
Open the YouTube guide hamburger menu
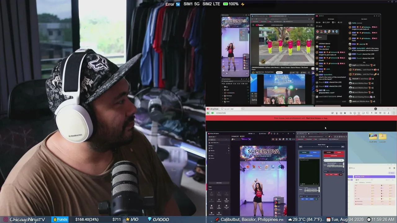pos(253,25)
